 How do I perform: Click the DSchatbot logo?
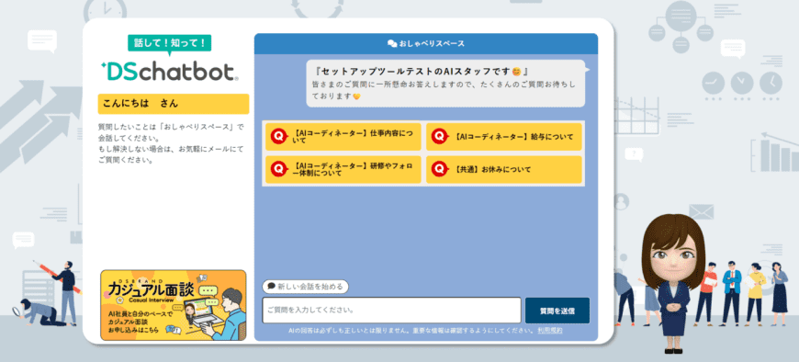(169, 72)
